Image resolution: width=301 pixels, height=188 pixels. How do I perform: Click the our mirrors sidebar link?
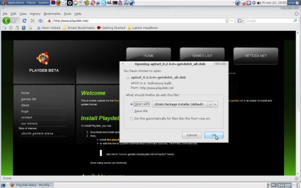tap(29, 124)
